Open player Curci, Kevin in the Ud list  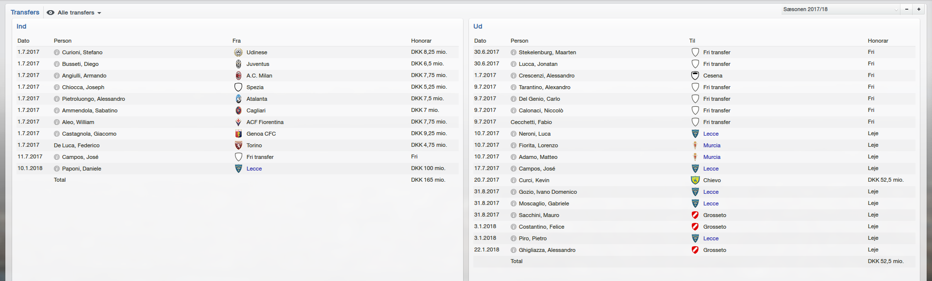534,180
